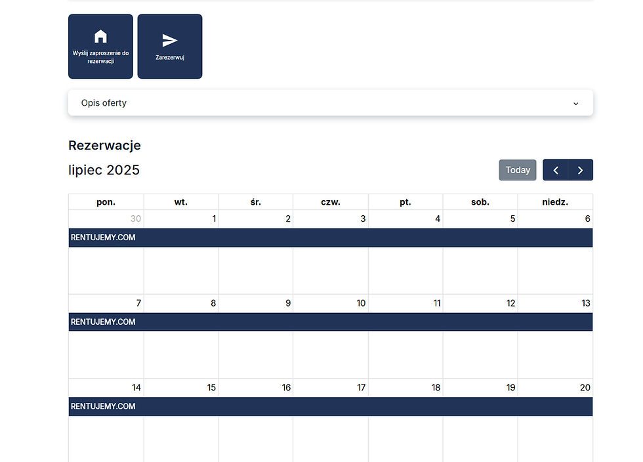Screen dimensions: 643x462
Task: Select day 17 in the calendar
Action: pos(362,388)
